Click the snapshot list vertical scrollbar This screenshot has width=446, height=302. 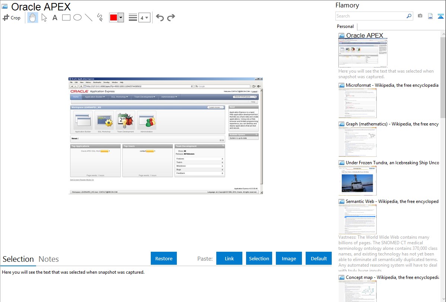tap(443, 77)
